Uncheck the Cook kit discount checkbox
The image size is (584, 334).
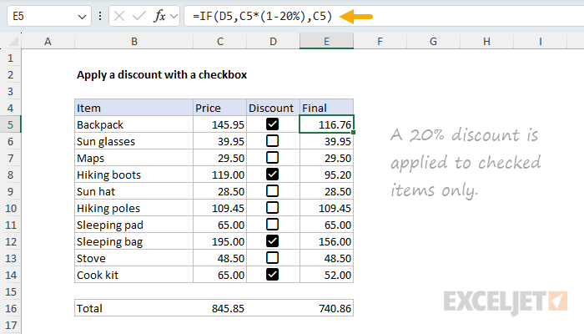coord(272,275)
